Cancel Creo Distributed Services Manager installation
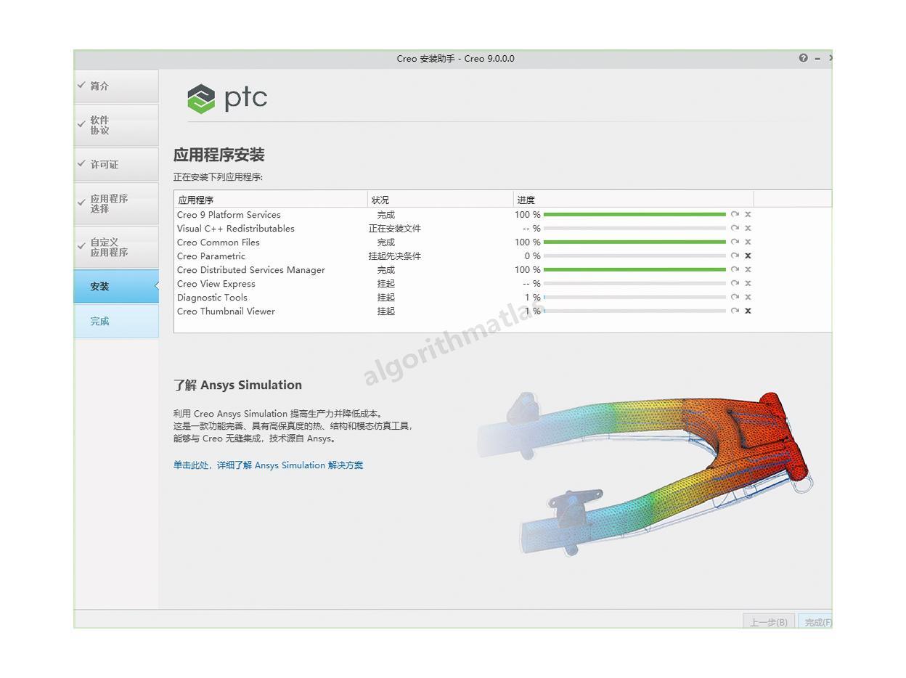Image resolution: width=906 pixels, height=678 pixels. (x=748, y=269)
